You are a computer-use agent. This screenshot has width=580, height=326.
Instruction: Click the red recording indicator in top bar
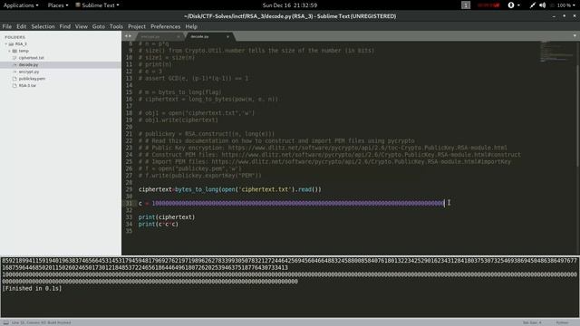click(488, 5)
